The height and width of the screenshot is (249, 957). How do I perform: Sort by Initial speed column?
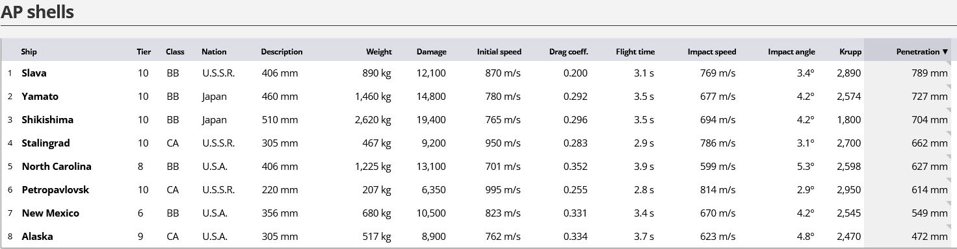(x=499, y=52)
